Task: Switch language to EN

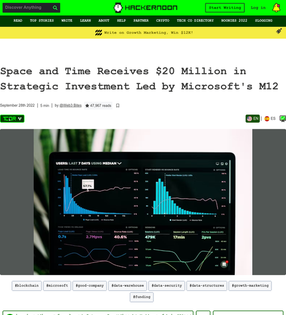Action: (x=252, y=119)
